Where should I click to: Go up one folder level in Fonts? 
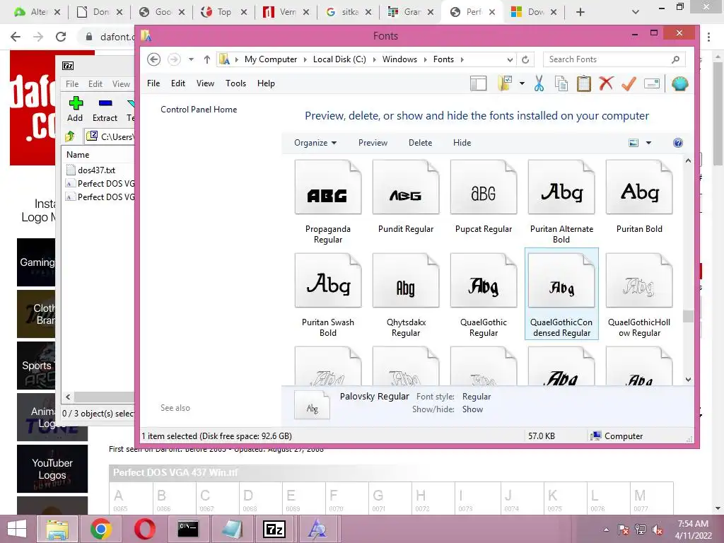pyautogui.click(x=207, y=59)
